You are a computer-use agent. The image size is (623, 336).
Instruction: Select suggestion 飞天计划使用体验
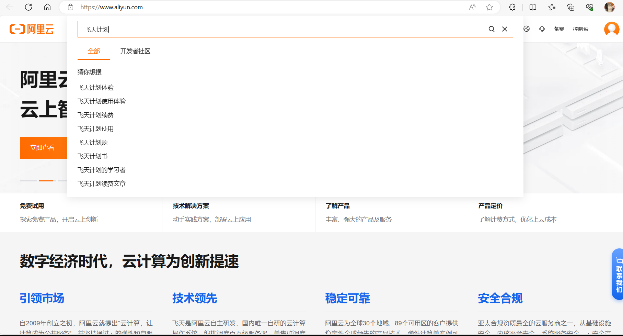[102, 101]
